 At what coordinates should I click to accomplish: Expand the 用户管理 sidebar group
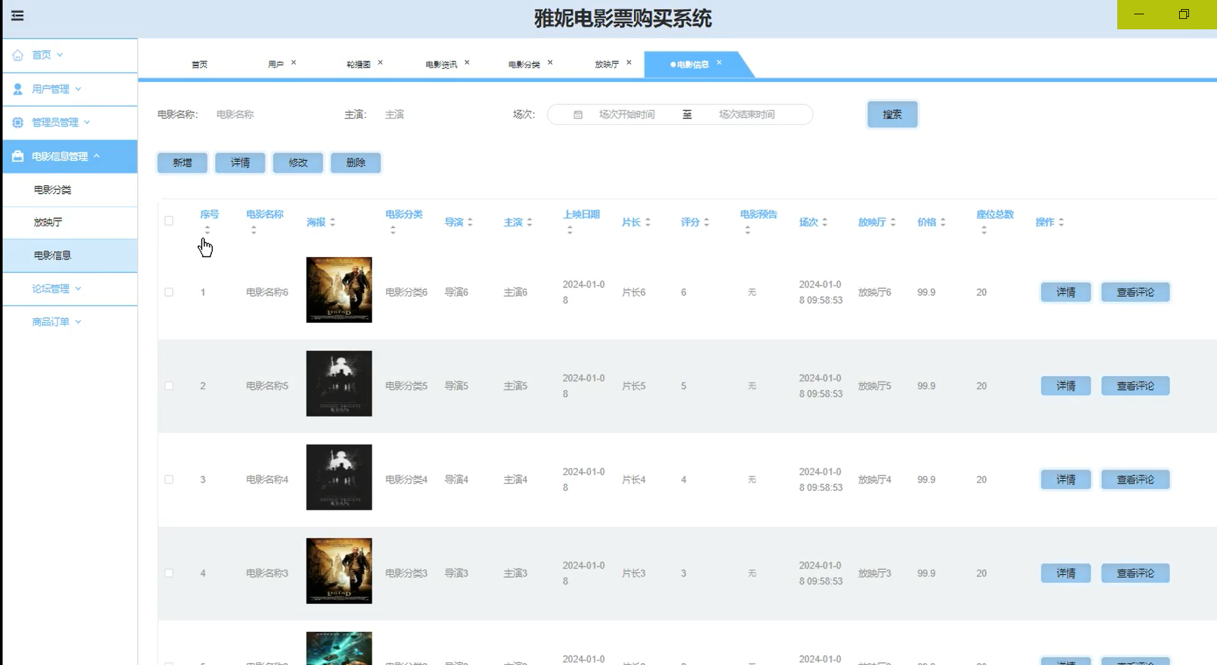78,89
